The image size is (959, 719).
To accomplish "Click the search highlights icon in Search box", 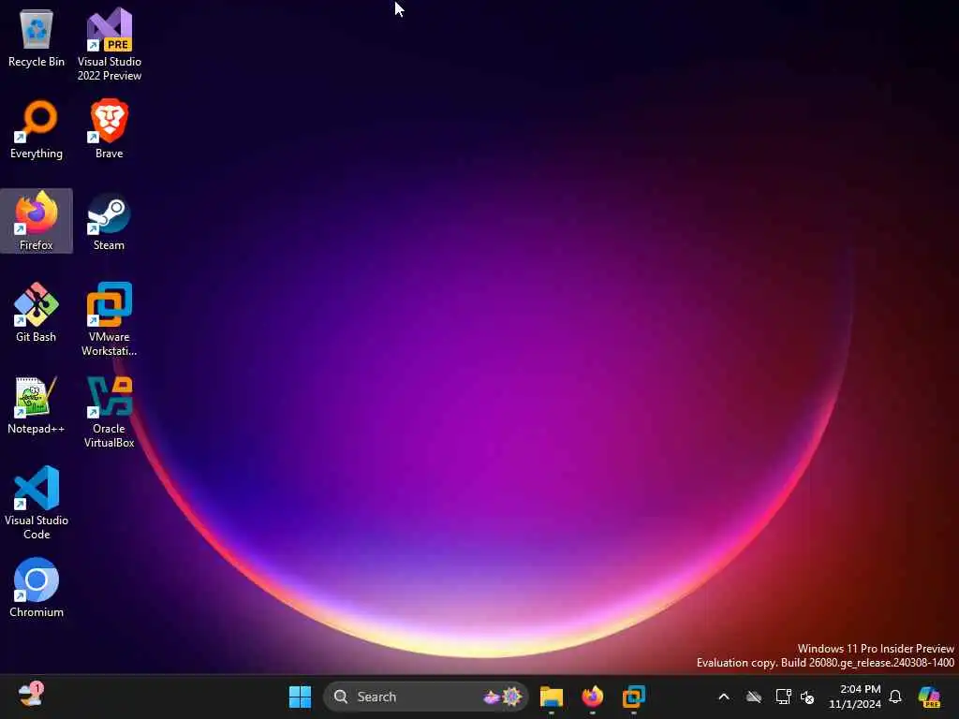I will point(503,697).
